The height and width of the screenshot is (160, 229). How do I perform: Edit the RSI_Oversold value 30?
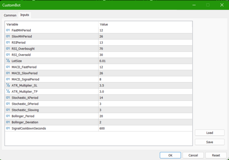[x=145, y=55]
